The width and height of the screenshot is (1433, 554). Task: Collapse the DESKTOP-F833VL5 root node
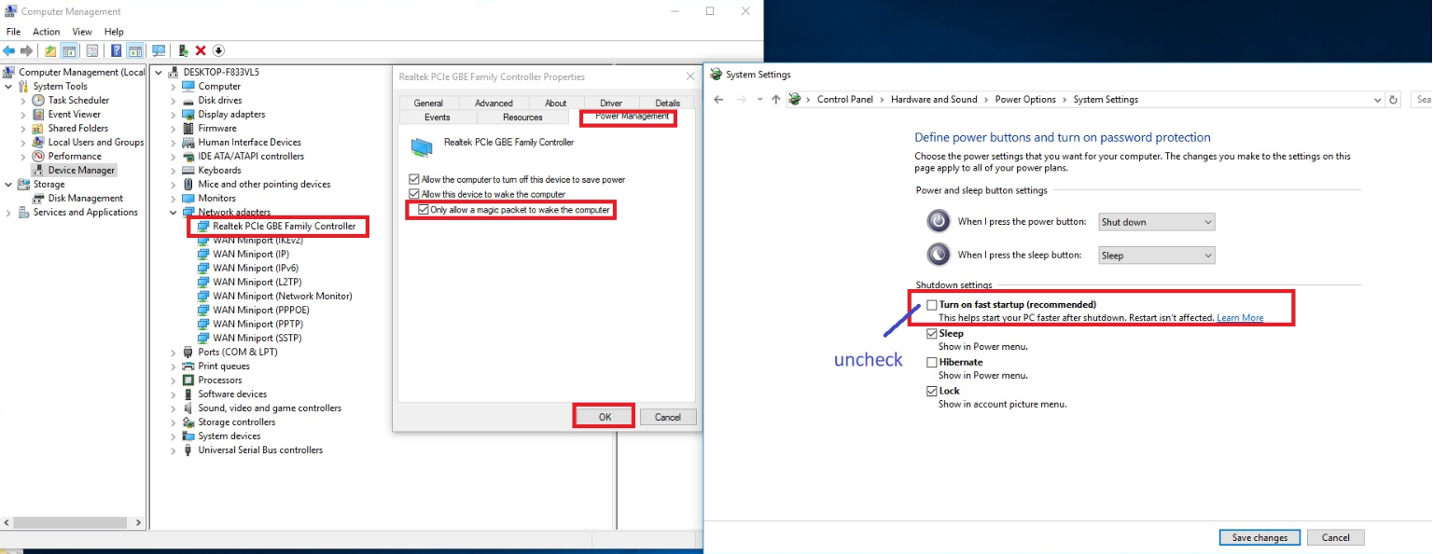pyautogui.click(x=159, y=72)
